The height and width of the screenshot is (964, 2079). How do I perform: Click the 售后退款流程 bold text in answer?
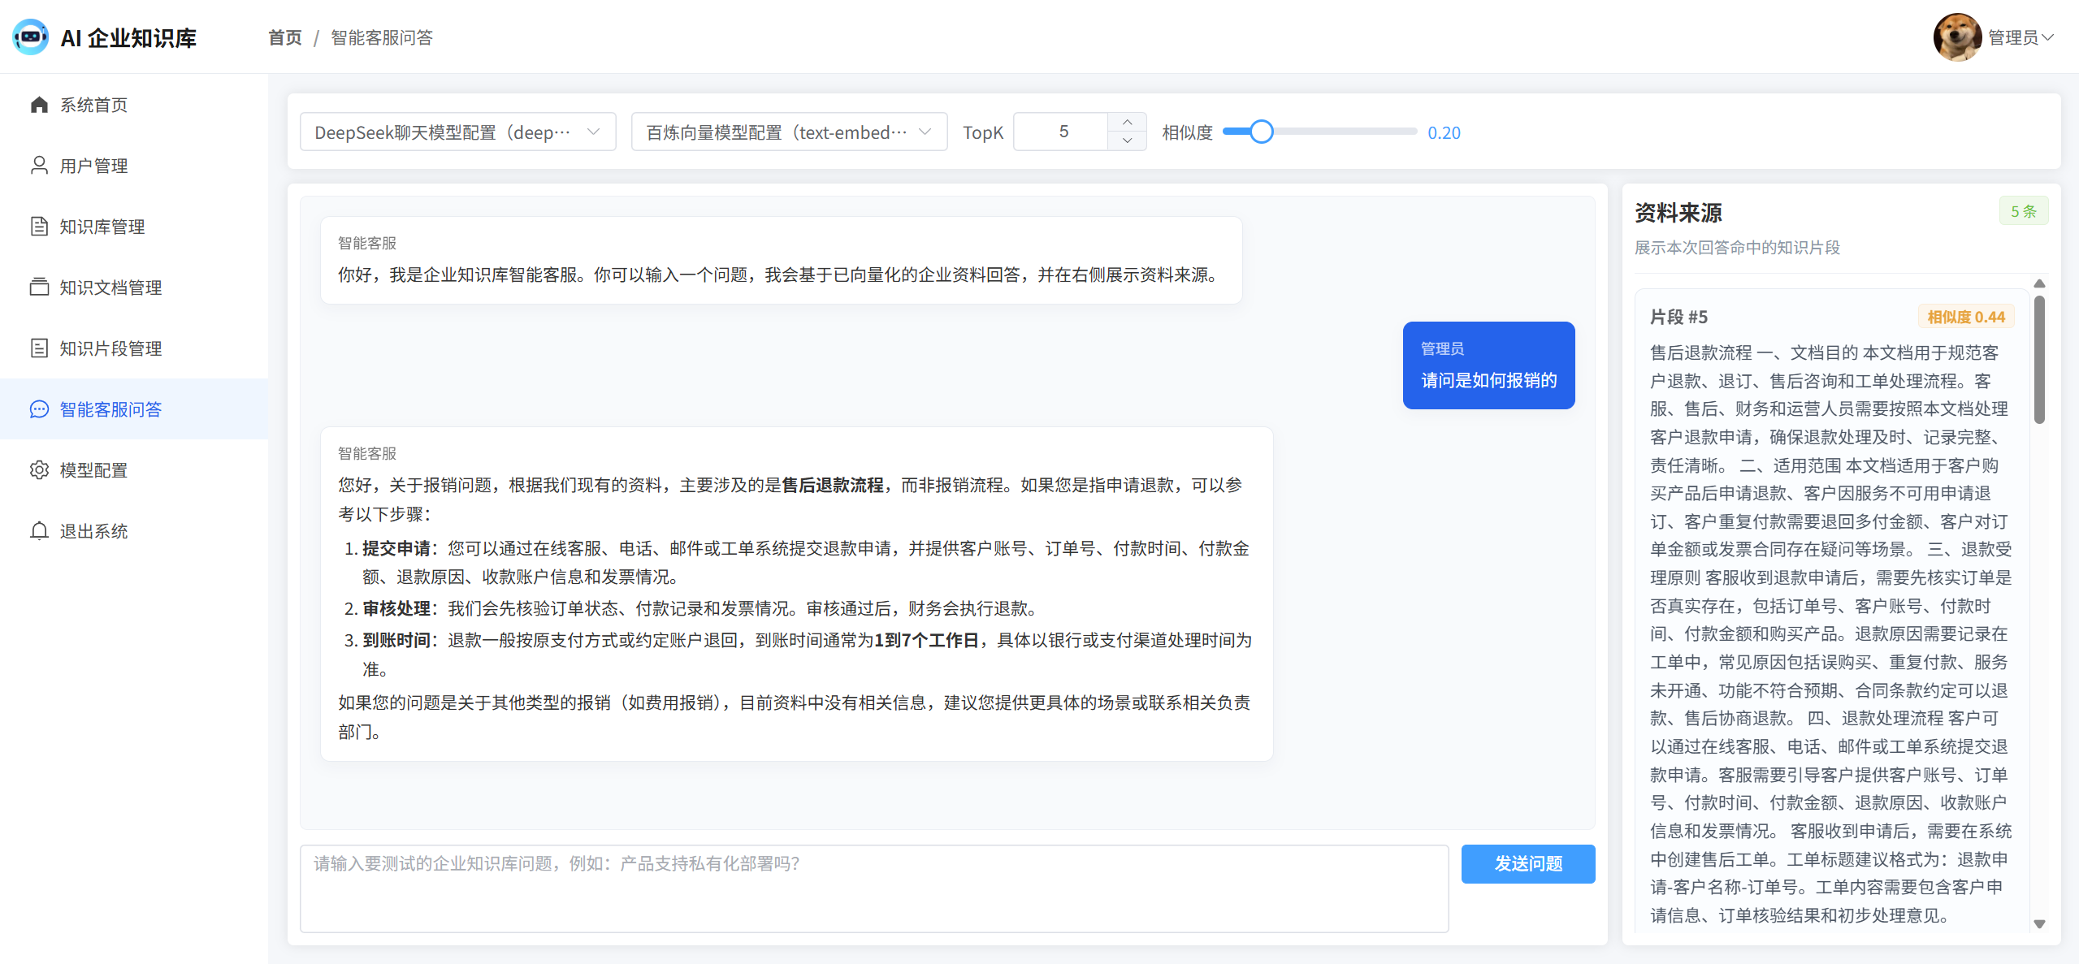pos(833,485)
